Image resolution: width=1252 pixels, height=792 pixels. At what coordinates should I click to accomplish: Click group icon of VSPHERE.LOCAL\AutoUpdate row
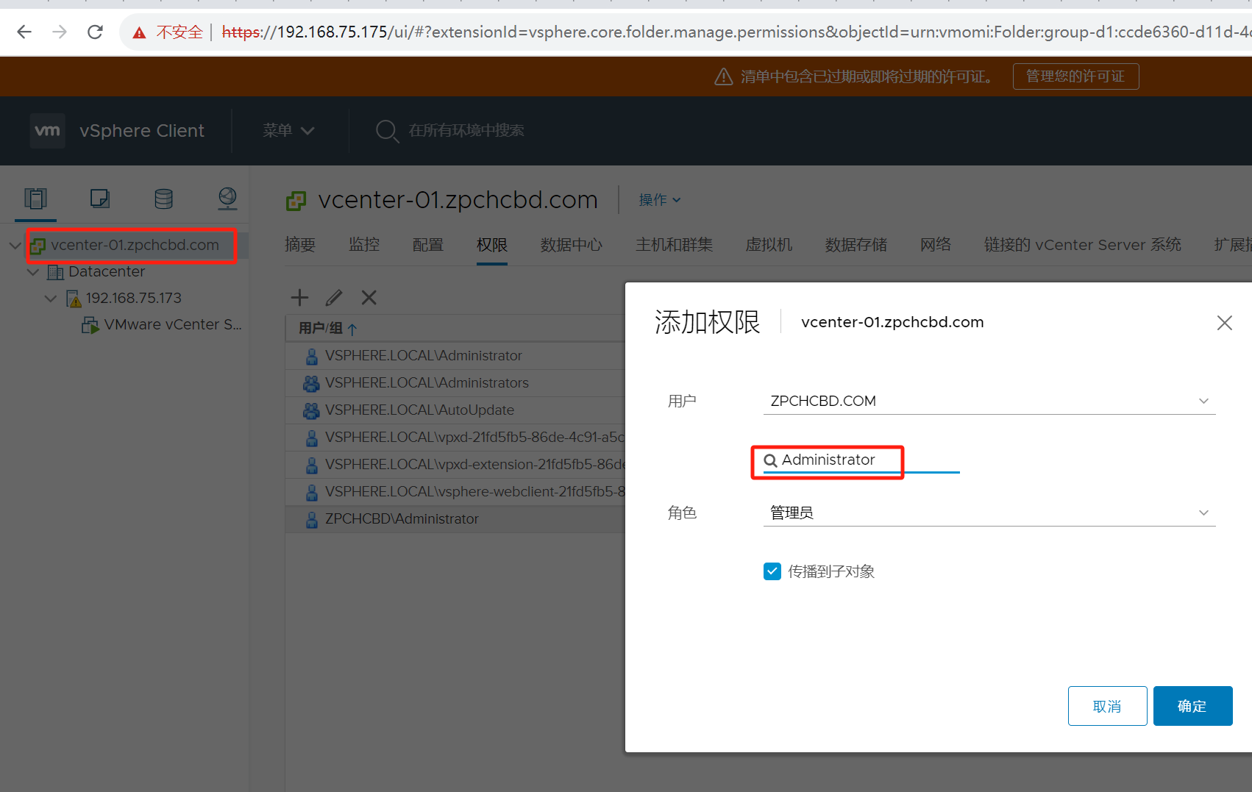pyautogui.click(x=312, y=410)
